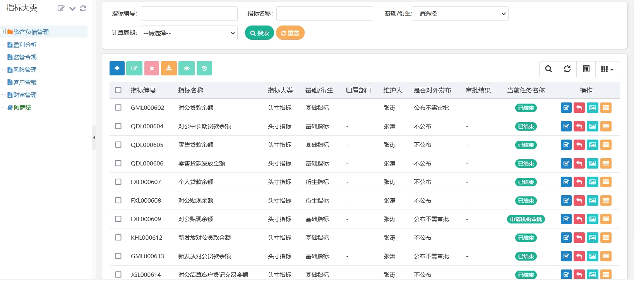Screen dimensions: 634x283
Task: Click the 当前任务名称 column header
Action: 526,90
